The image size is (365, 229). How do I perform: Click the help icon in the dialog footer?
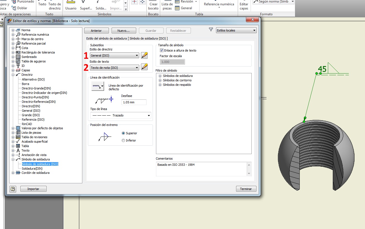click(x=13, y=189)
